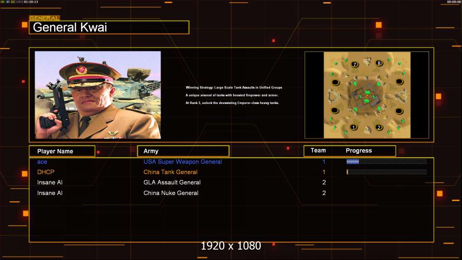Click start position 8 on the minimap
462x260 pixels.
click(x=379, y=63)
